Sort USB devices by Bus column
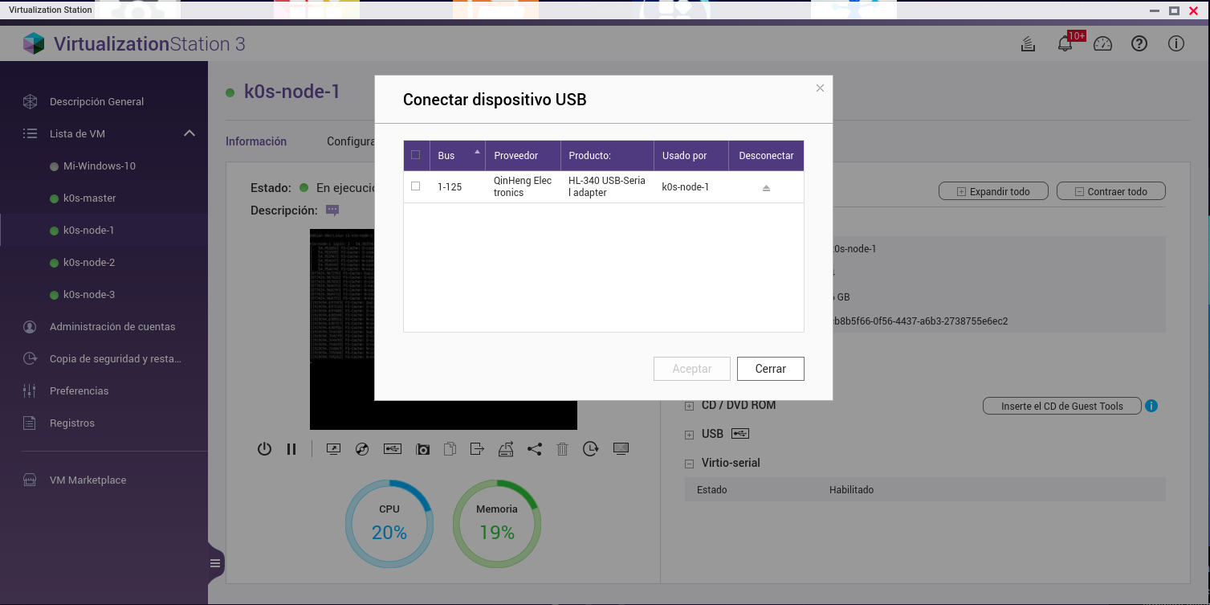The height and width of the screenshot is (605, 1210). [x=457, y=156]
